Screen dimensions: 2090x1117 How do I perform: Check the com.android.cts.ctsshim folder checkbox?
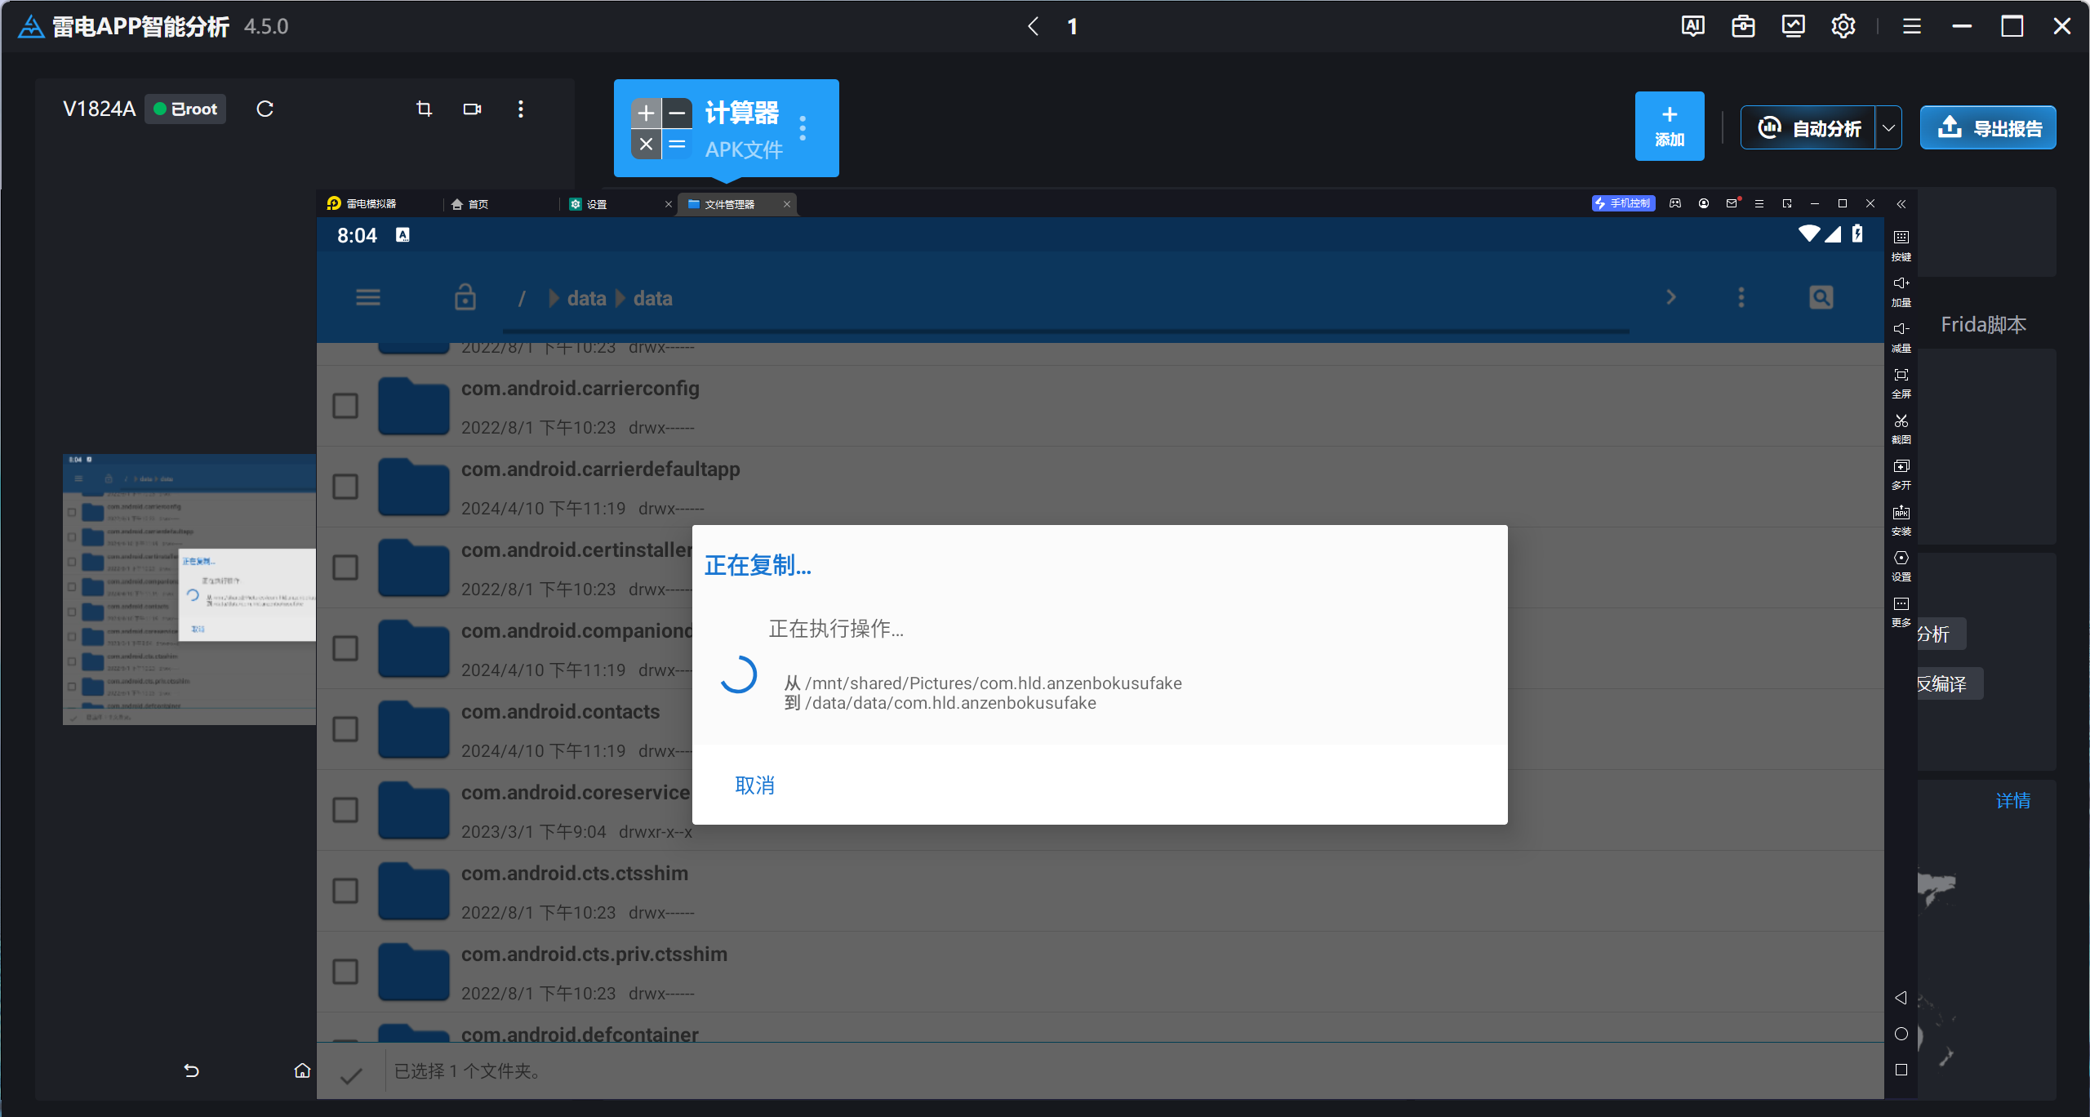(345, 891)
